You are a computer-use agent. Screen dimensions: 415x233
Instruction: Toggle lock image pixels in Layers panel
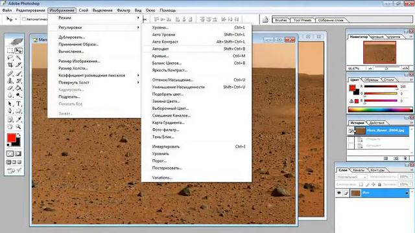click(x=368, y=184)
